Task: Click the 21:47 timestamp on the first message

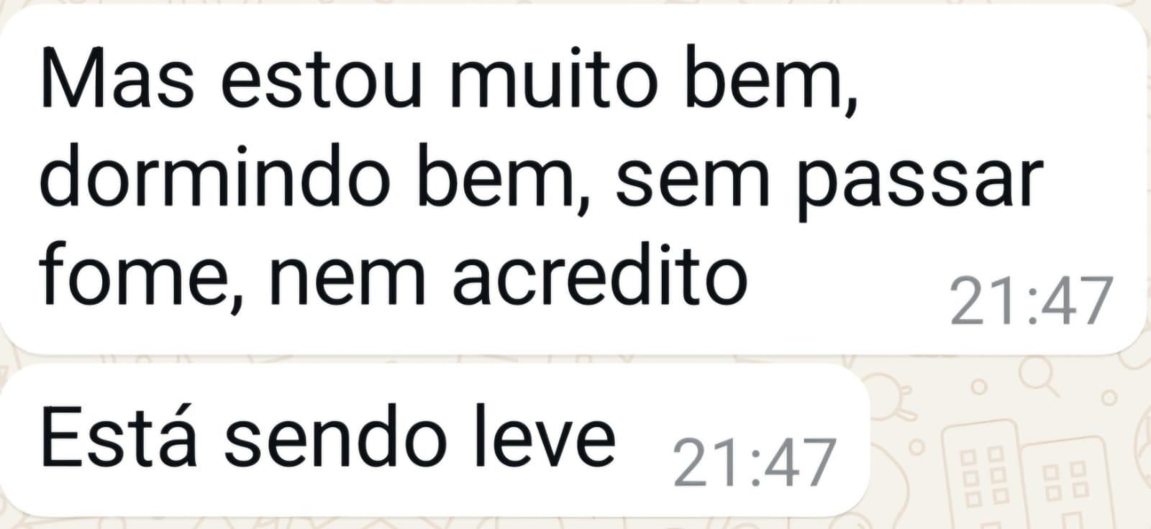Action: pos(1031,302)
